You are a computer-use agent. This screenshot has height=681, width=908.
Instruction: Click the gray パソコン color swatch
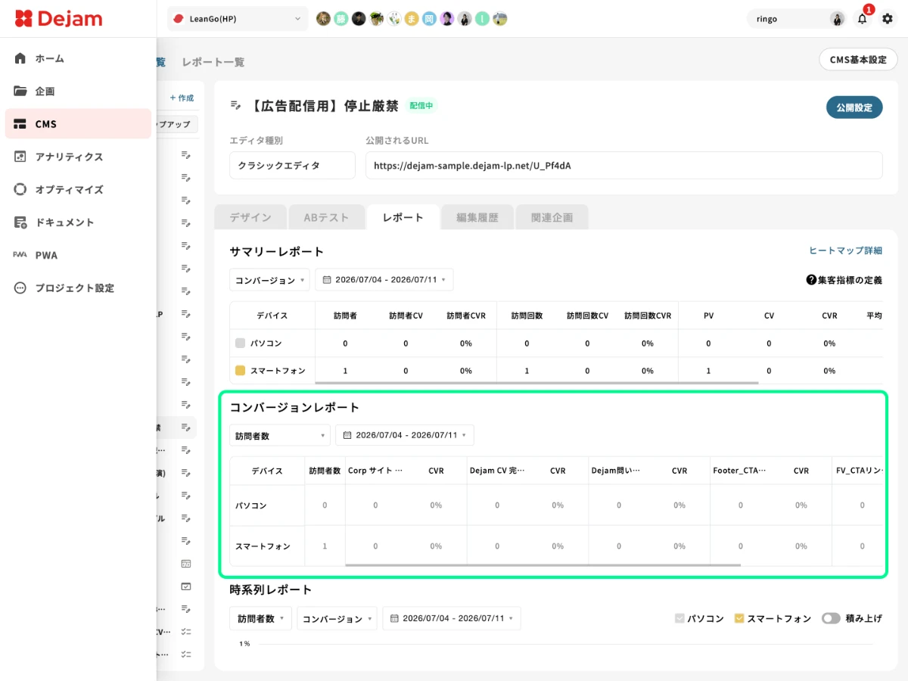[x=240, y=343]
